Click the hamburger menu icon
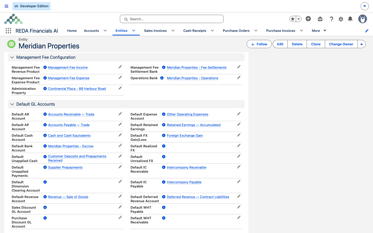The height and width of the screenshot is (233, 373). tap(6, 6)
